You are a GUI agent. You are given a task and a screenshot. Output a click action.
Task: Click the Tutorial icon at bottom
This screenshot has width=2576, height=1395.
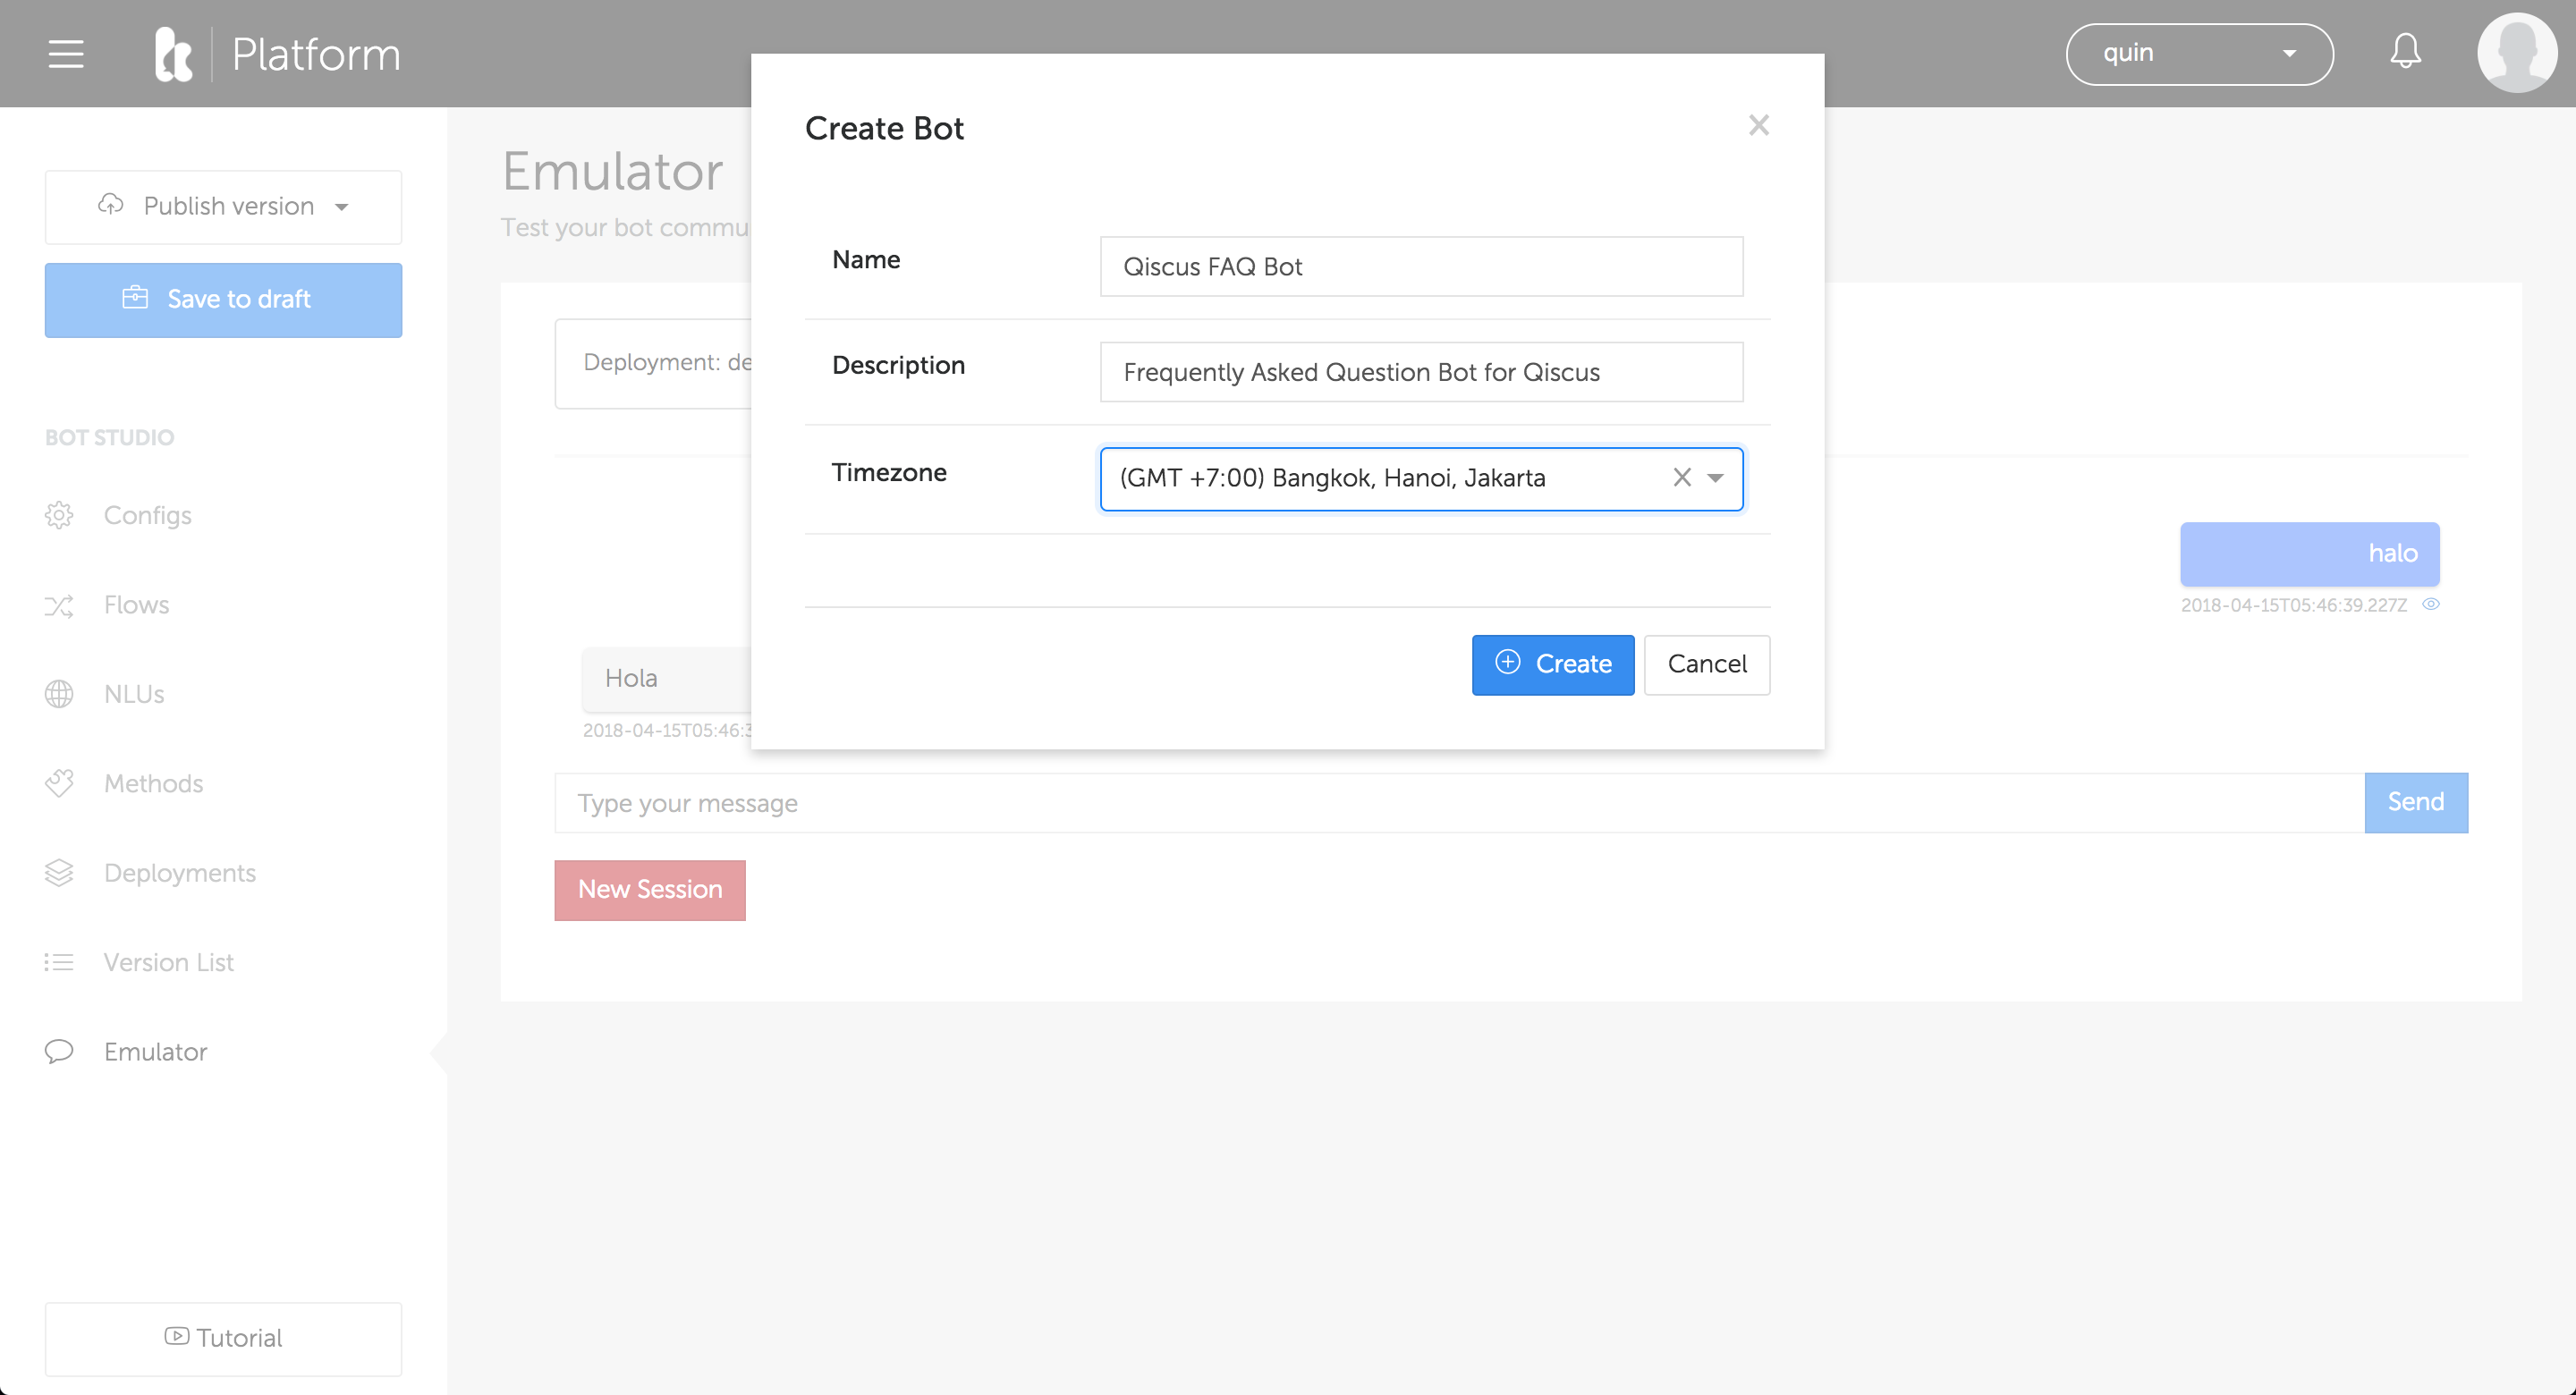click(177, 1337)
